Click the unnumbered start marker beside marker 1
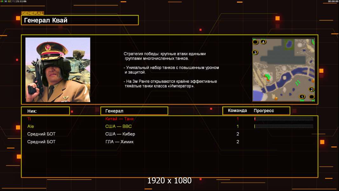 click(x=312, y=97)
